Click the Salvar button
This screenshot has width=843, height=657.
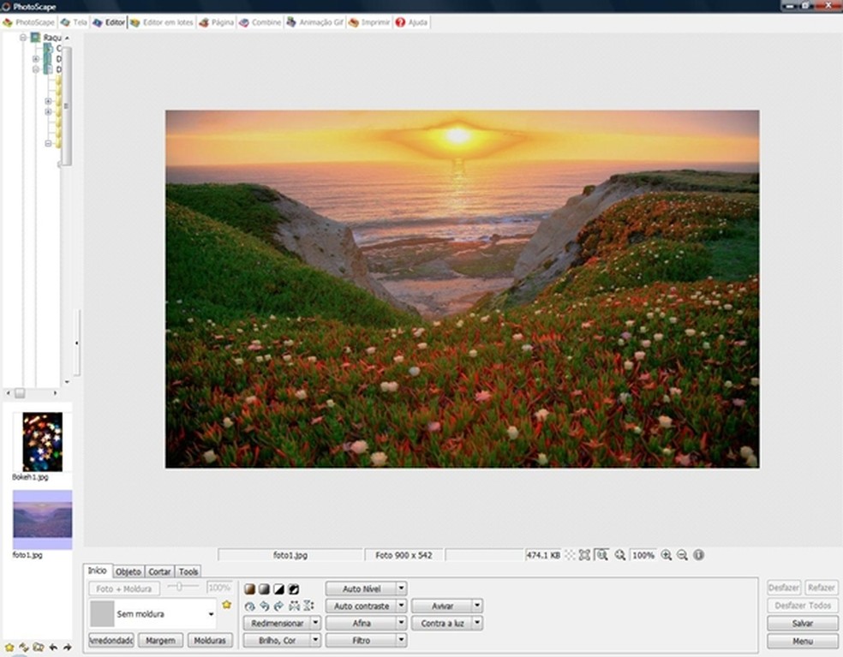pyautogui.click(x=801, y=623)
